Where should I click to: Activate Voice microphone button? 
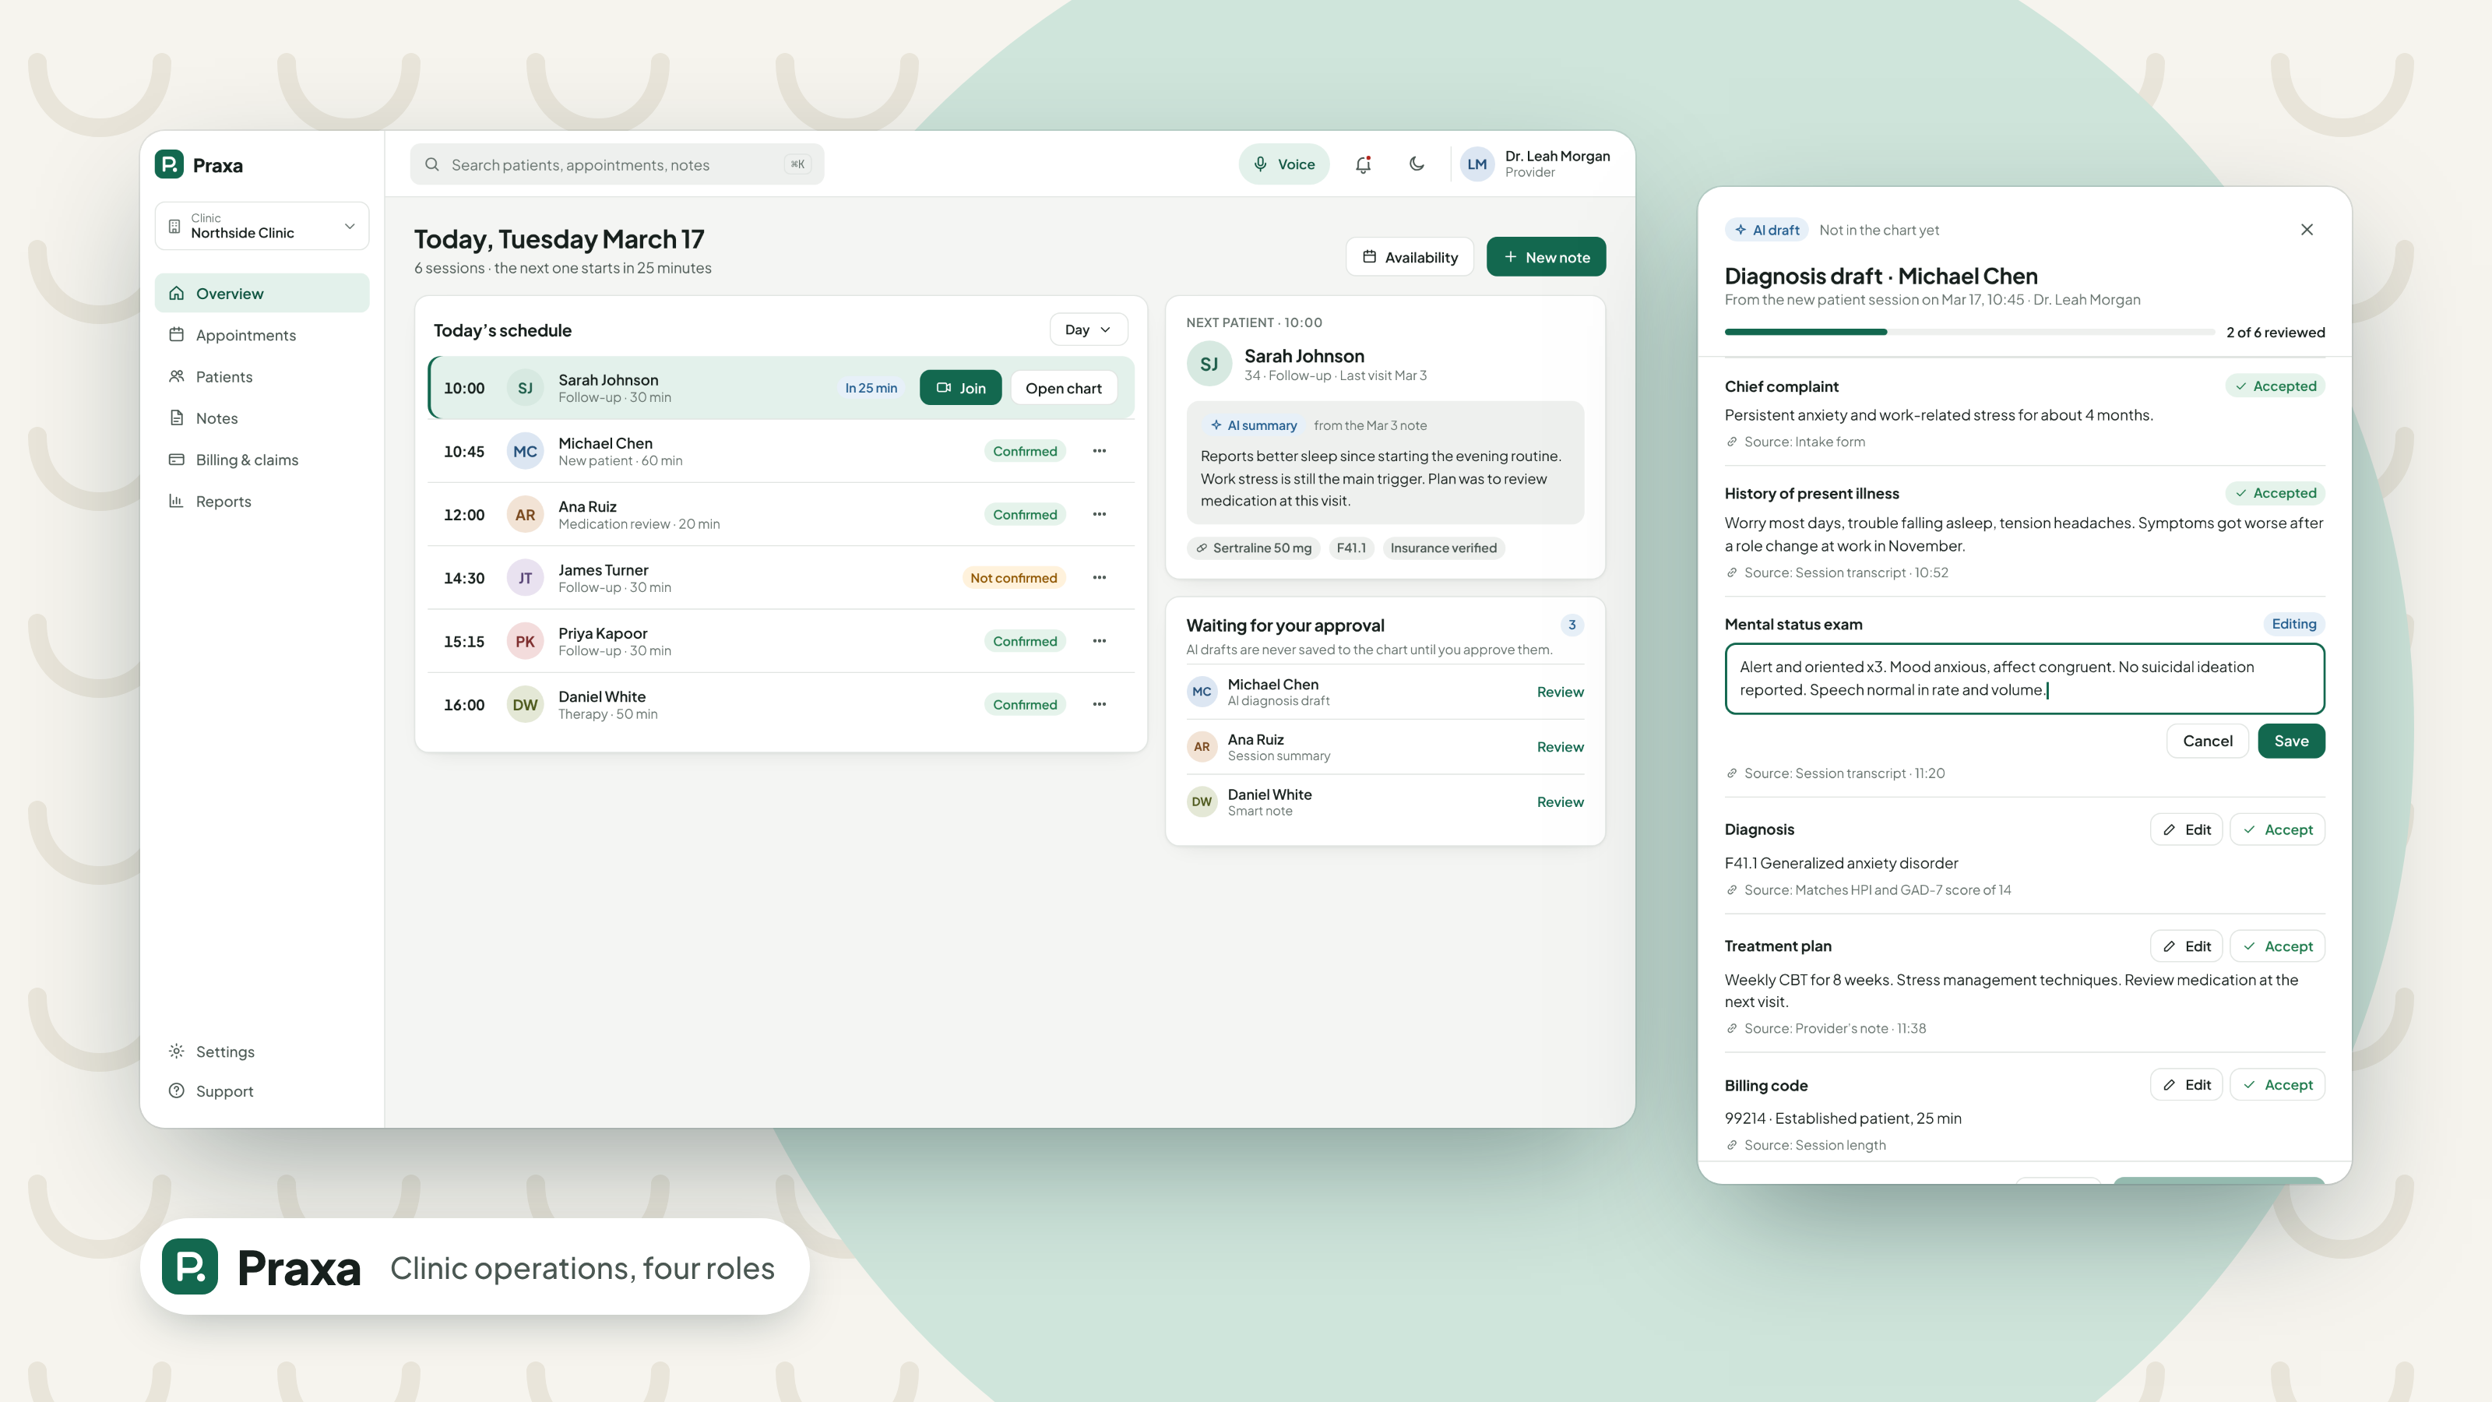1283,164
